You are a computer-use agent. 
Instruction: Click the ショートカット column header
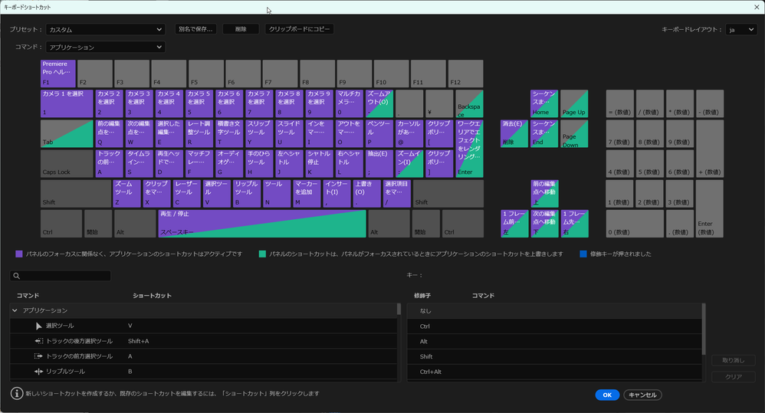(x=152, y=296)
